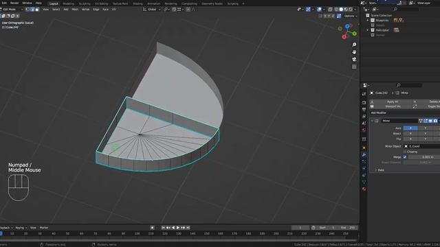Toggle viewport gizmos button
Screen dimensions: 440x247
click(309, 9)
